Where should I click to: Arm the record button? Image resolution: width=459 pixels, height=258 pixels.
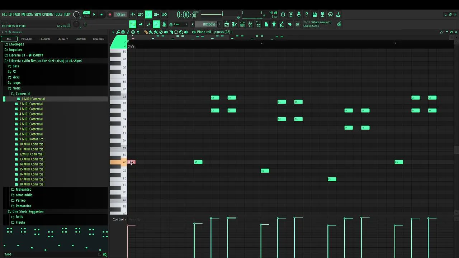click(110, 15)
